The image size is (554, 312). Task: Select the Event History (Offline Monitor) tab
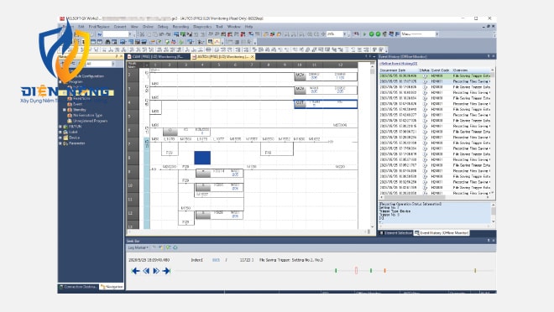coord(442,233)
